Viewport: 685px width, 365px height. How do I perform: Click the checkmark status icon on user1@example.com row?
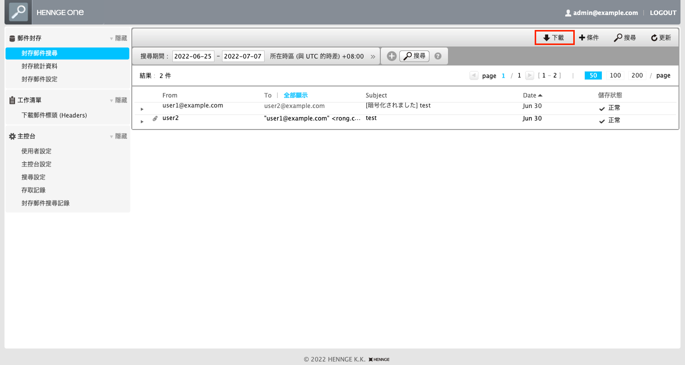602,108
